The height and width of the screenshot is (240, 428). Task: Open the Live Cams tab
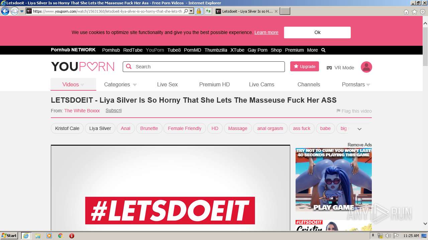point(261,84)
